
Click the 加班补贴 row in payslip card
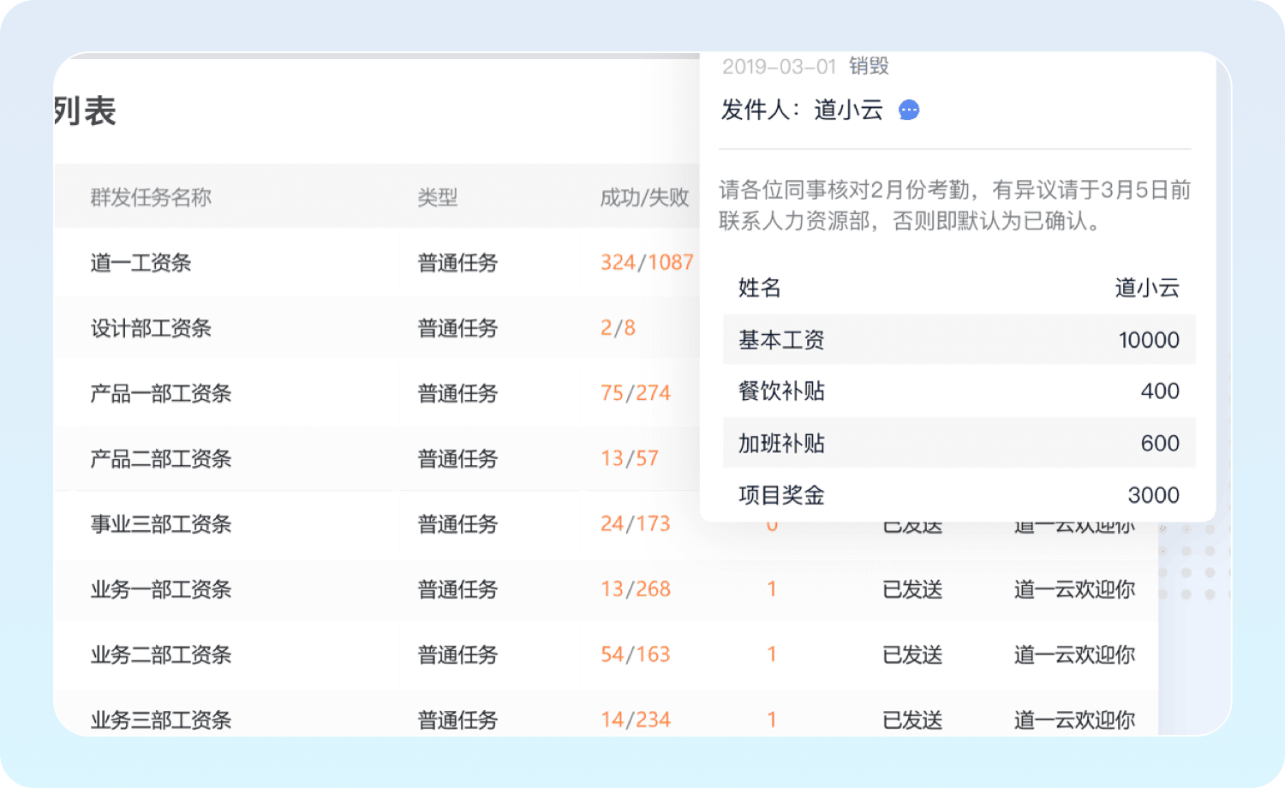click(x=958, y=443)
